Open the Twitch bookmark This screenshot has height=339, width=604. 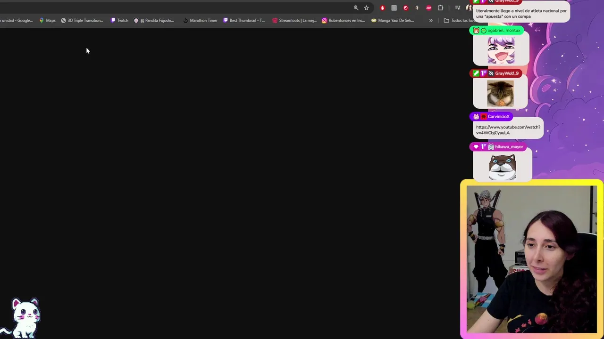(x=119, y=20)
